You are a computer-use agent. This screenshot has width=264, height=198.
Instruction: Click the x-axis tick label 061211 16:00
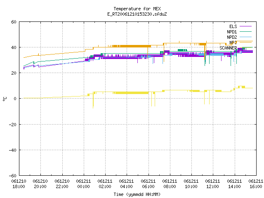256,184
